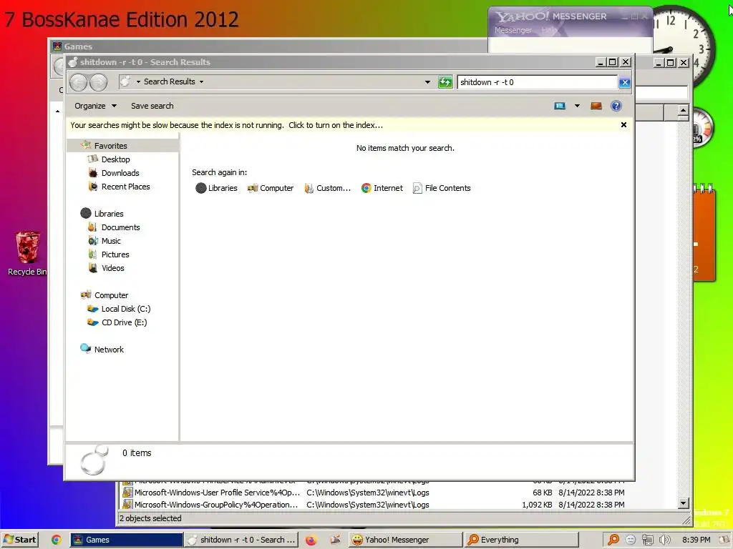This screenshot has width=733, height=549.
Task: Click the change view icon in toolbar
Action: [x=560, y=106]
